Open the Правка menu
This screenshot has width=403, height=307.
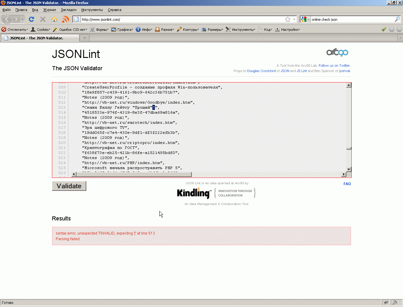pos(21,10)
